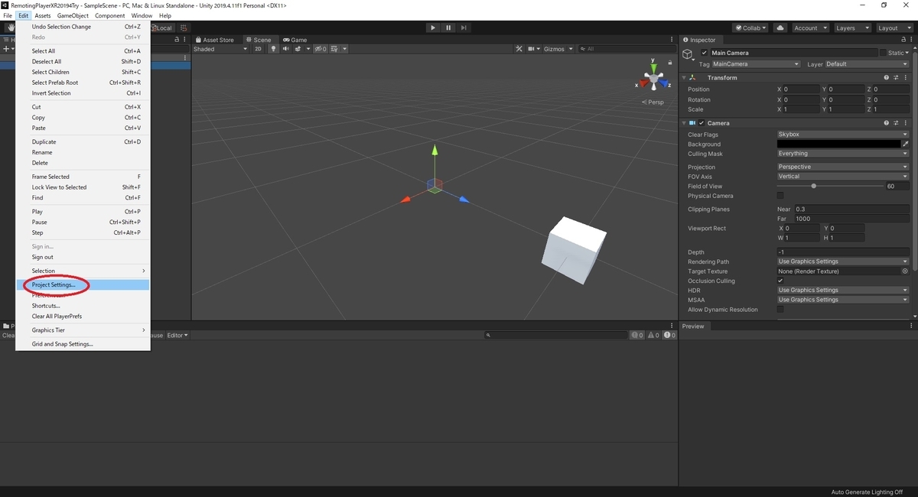
Task: Click the GameObject cube icon in Inspector
Action: point(688,54)
